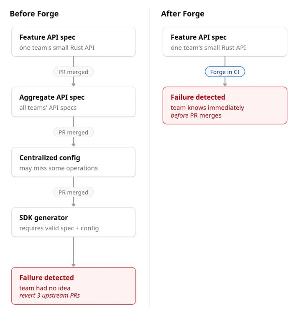This screenshot has width=299, height=314.
Task: Click the 'revert 3 upstream PRs' italic text
Action: 50,296
